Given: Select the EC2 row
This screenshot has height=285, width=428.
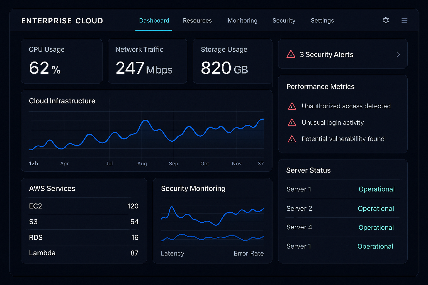Looking at the screenshot, I should [84, 206].
